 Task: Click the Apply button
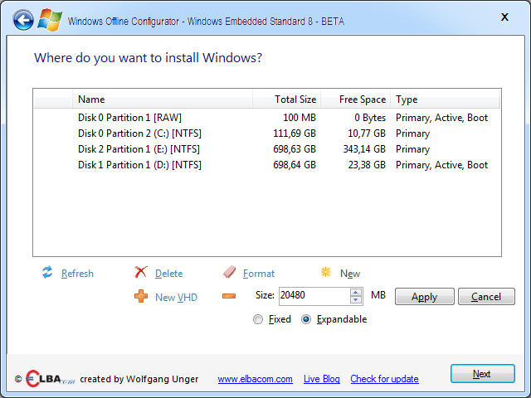click(x=424, y=297)
